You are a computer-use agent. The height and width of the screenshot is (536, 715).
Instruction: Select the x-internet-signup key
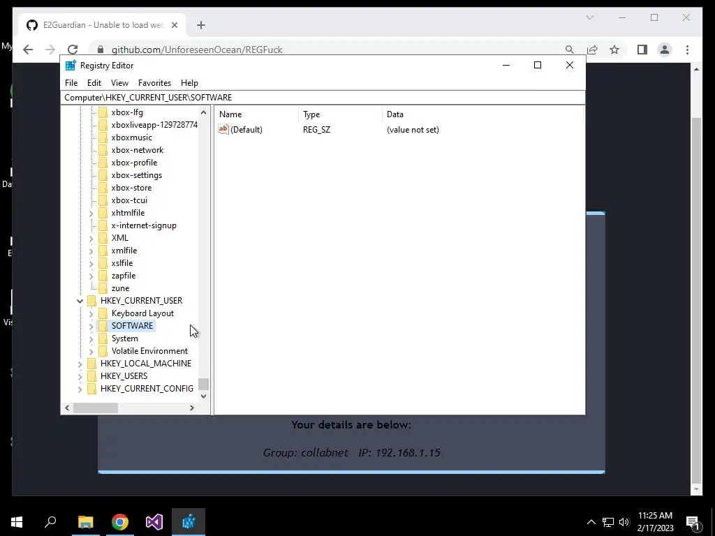[x=144, y=225]
